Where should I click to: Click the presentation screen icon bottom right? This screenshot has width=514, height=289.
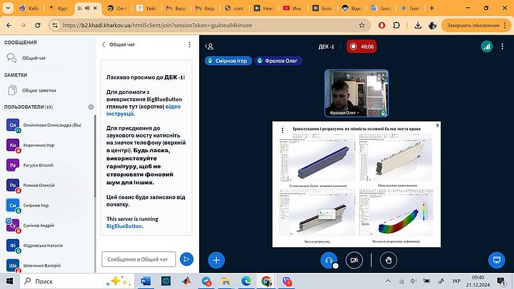[x=495, y=259]
